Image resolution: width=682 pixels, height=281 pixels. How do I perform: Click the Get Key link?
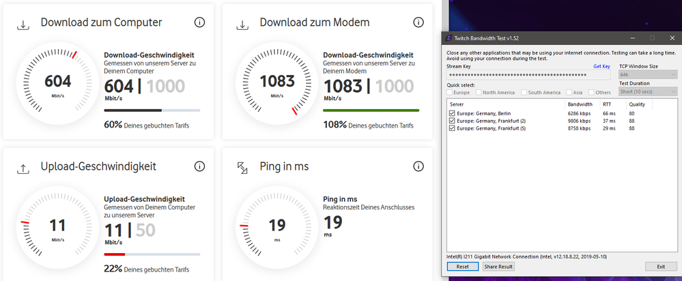(x=601, y=66)
